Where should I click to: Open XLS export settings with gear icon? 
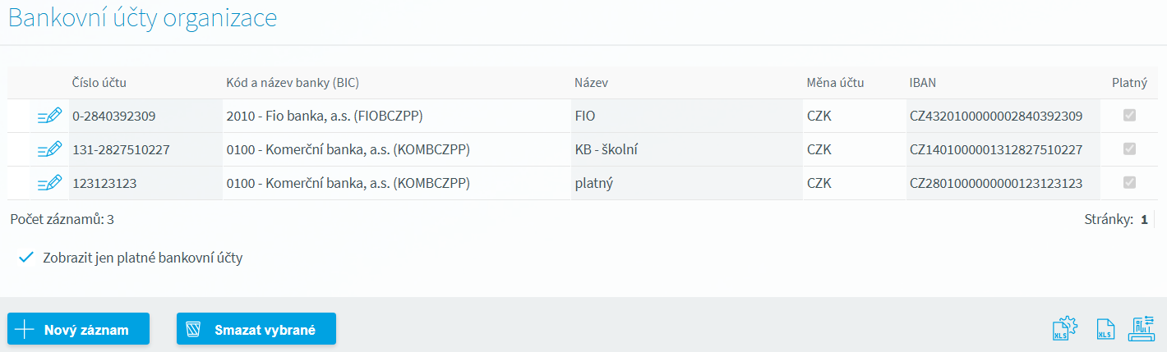coord(1065,328)
